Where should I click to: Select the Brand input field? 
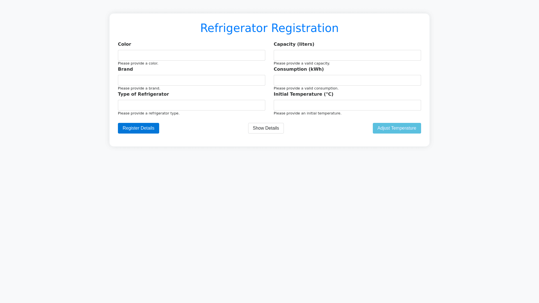[x=191, y=80]
